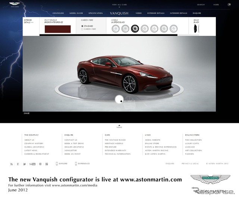Screen dimensions: 239x199
Task: Click the car rotation control knob
Action: coord(119,99)
